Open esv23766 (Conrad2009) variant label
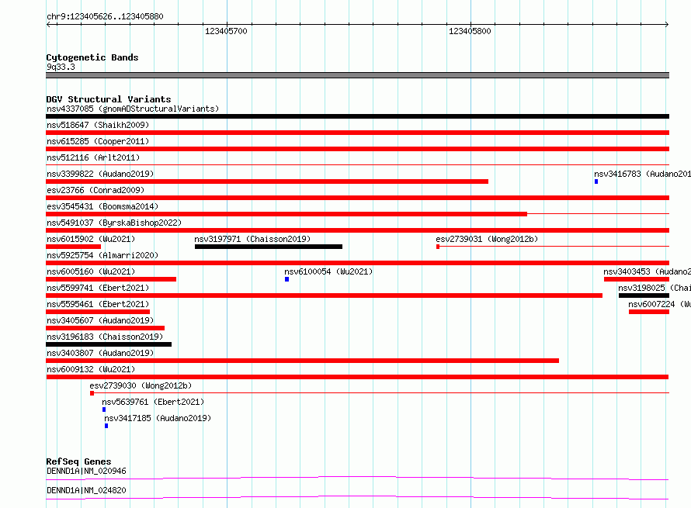Viewport: 691px width, 508px height. pos(95,190)
